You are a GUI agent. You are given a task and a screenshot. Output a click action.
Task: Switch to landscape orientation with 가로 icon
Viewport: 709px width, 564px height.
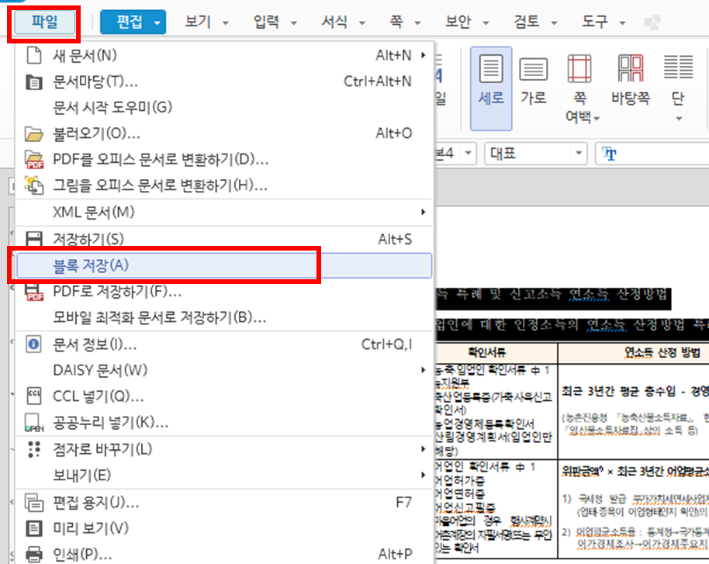click(533, 81)
